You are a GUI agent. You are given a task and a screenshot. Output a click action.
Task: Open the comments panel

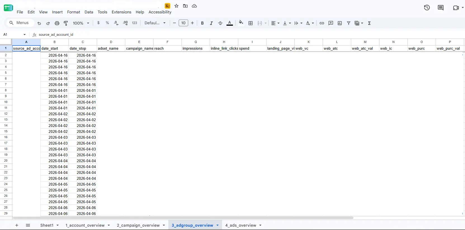pyautogui.click(x=441, y=8)
